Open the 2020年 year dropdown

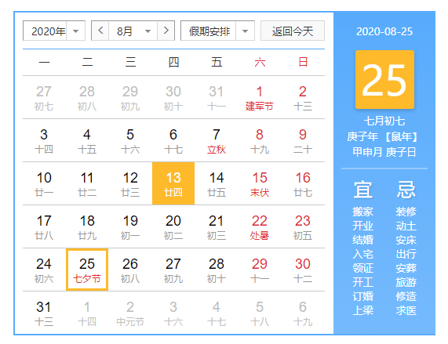[54, 31]
